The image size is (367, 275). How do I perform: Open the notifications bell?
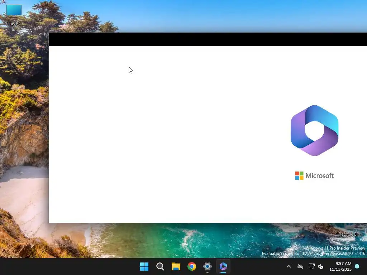[x=357, y=266]
